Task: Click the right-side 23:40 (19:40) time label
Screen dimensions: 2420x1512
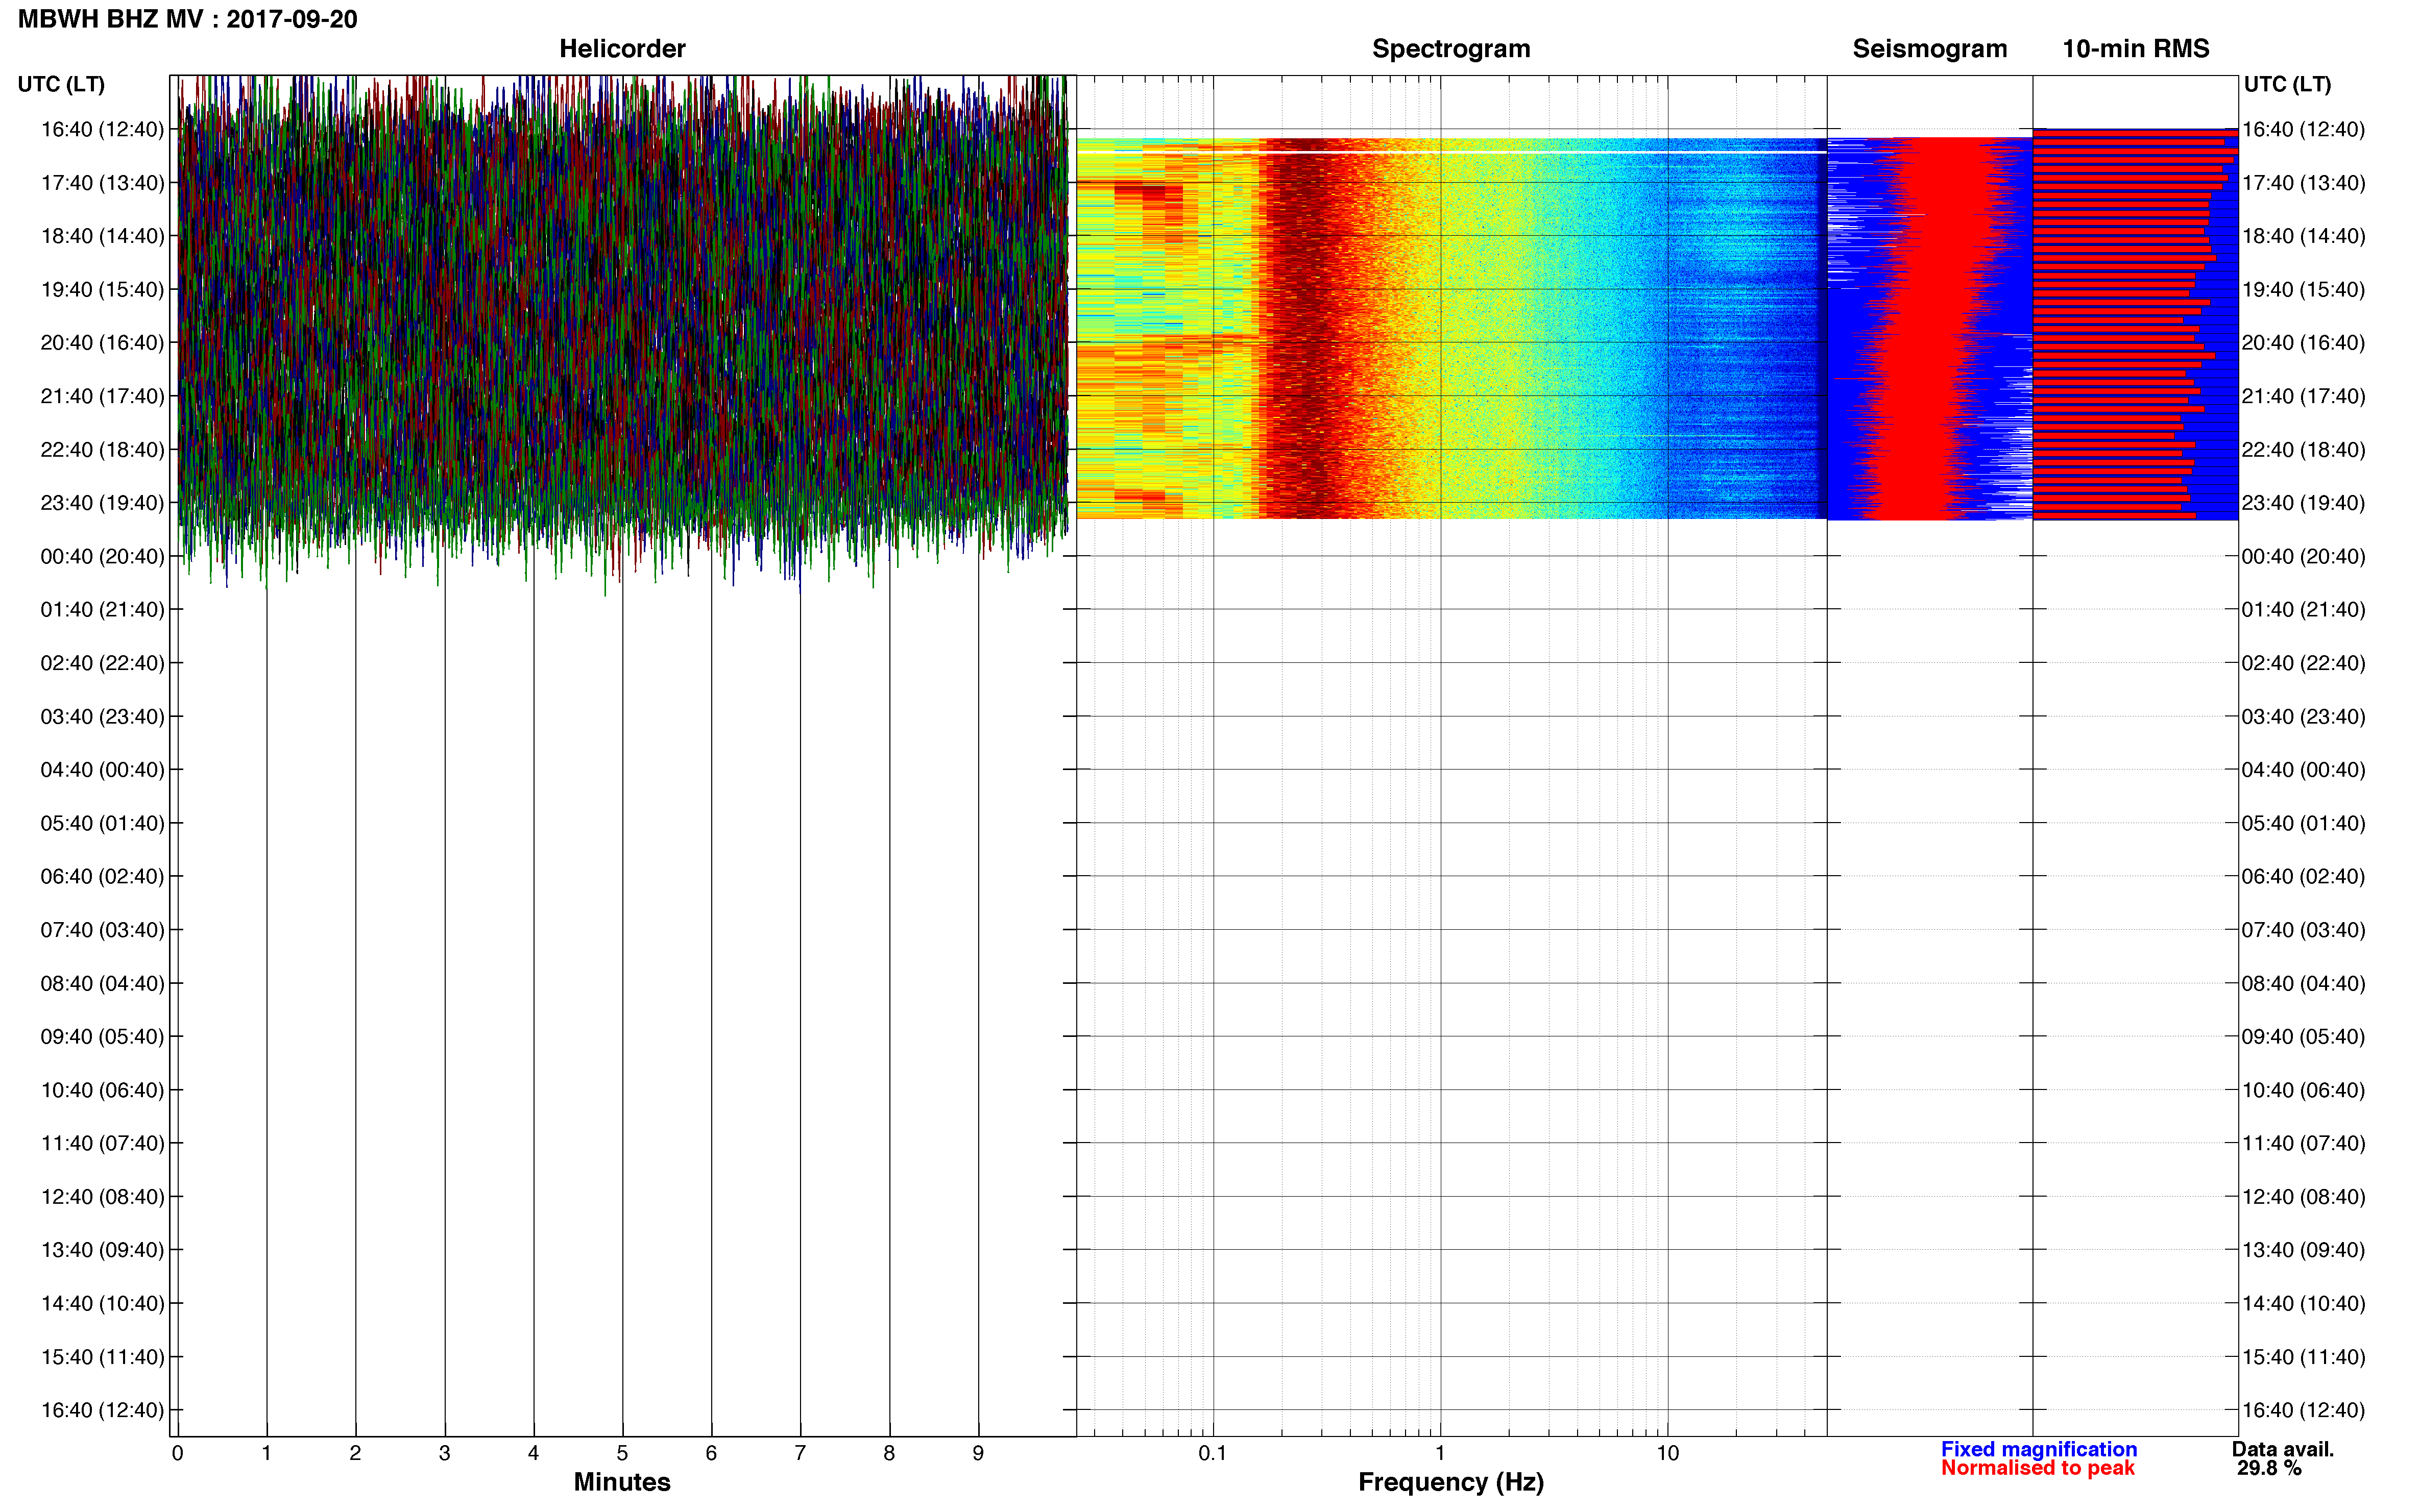Action: pyautogui.click(x=2303, y=503)
